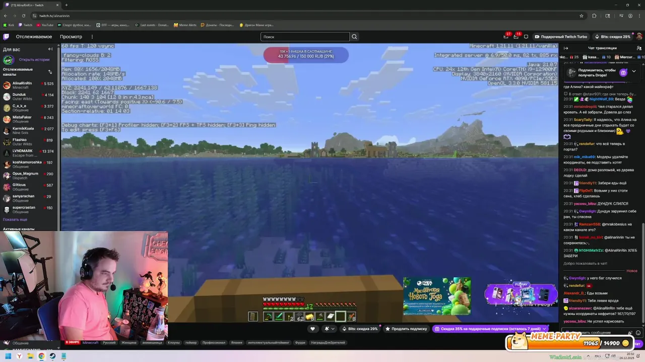Open a new browser tab
645x362 pixels.
(x=66, y=5)
